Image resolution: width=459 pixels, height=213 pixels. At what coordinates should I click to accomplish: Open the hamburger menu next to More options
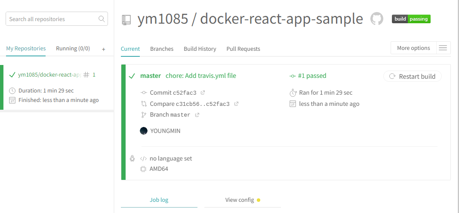443,48
